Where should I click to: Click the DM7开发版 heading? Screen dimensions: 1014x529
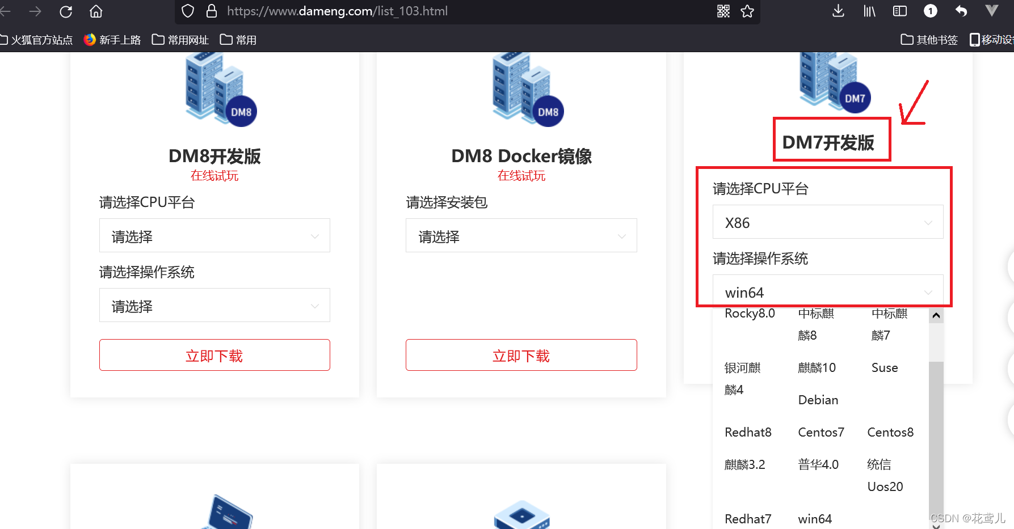pos(828,142)
